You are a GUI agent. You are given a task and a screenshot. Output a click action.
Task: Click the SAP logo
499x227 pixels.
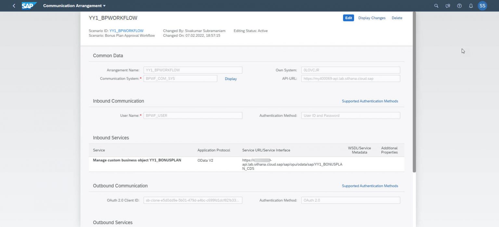[x=29, y=6]
